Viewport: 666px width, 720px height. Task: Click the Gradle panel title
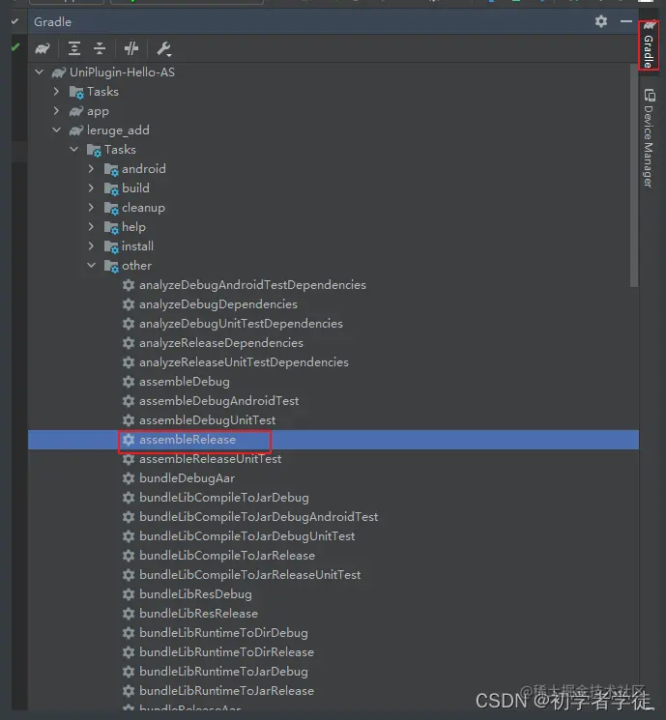click(x=53, y=22)
